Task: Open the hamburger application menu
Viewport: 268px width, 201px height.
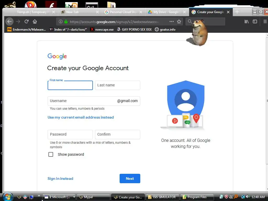Action: 265,21
